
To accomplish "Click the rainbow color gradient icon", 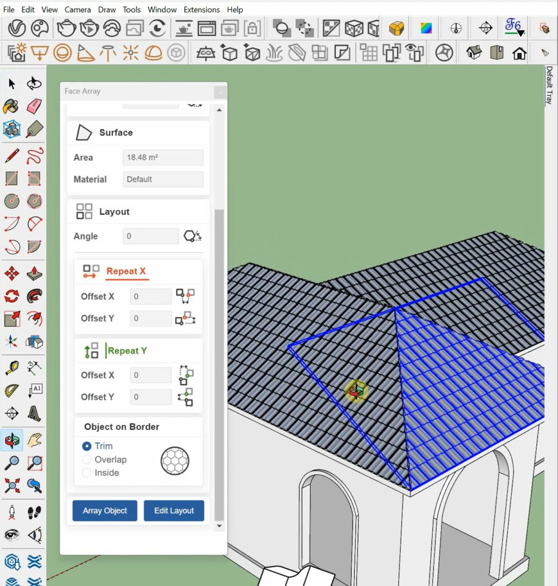I will pyautogui.click(x=426, y=28).
